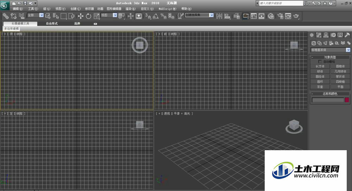Open the Select by Name list icon
The width and height of the screenshot is (352, 191).
point(56,16)
